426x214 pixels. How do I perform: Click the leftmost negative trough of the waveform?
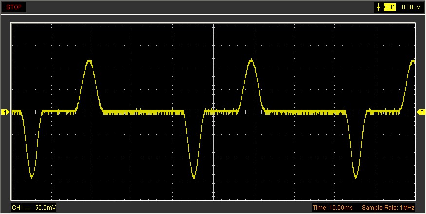click(x=32, y=176)
